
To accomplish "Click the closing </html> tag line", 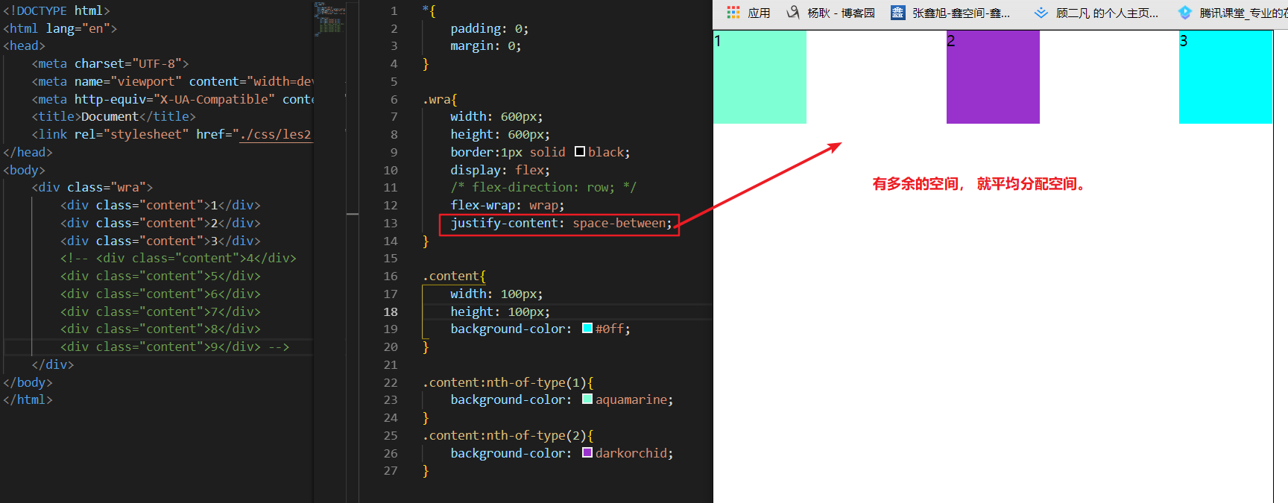I will coord(28,399).
